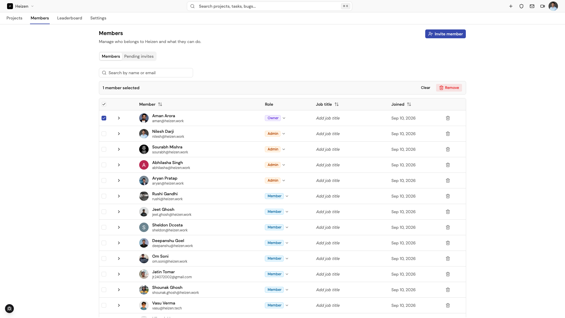Delete Aman Arora using trash icon
The image size is (565, 318).
pos(448,118)
